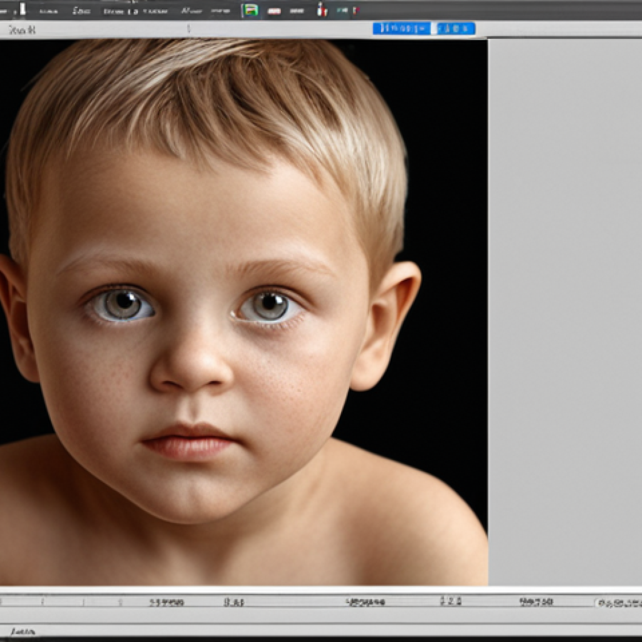Click the red and white figure toolbar icon
642x642 pixels.
tap(321, 10)
